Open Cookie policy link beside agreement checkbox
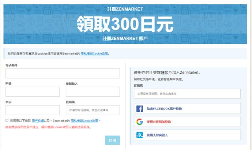Viewport: 252px width, 150px height. point(84,121)
